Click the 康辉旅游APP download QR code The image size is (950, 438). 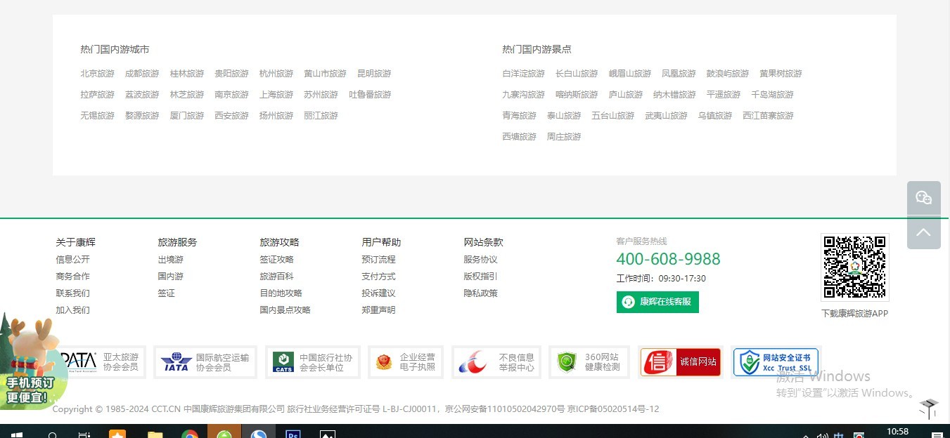click(854, 267)
